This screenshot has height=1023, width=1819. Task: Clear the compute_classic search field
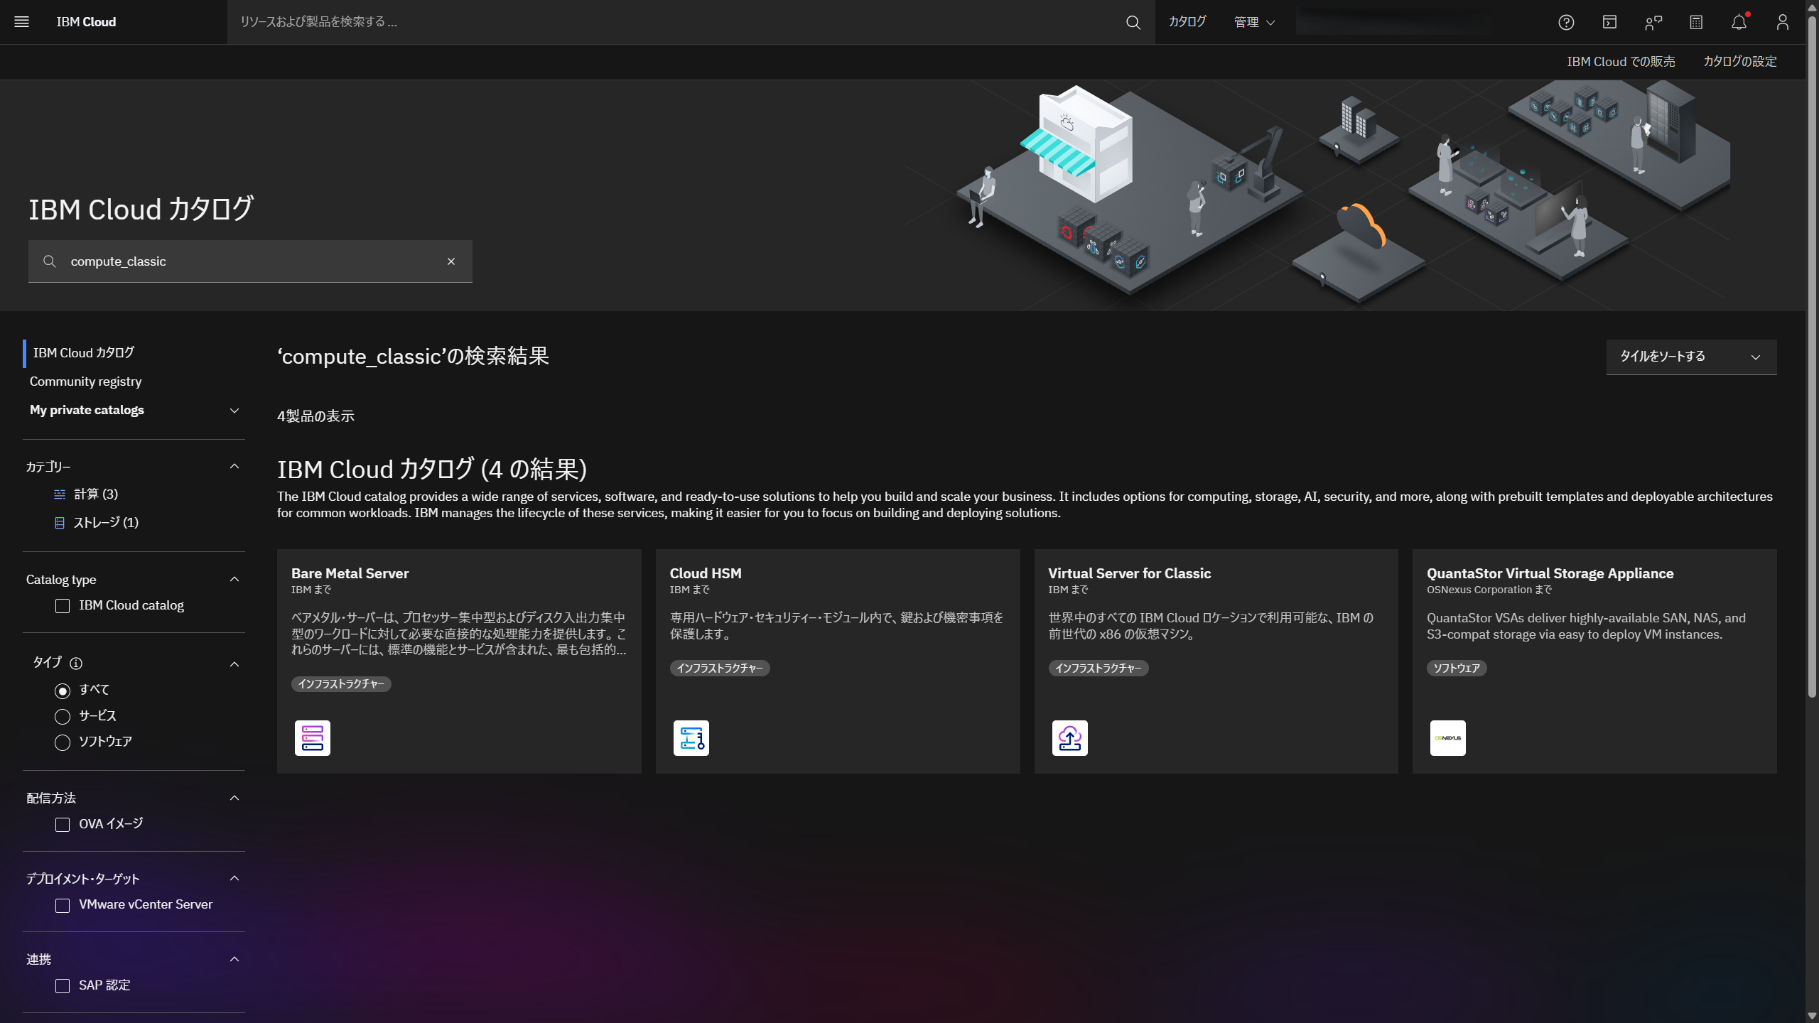452,261
